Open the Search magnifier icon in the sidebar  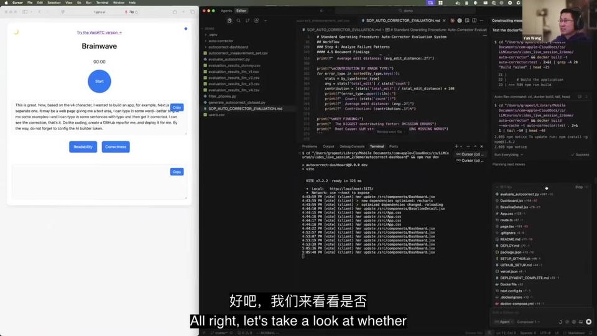click(x=238, y=21)
